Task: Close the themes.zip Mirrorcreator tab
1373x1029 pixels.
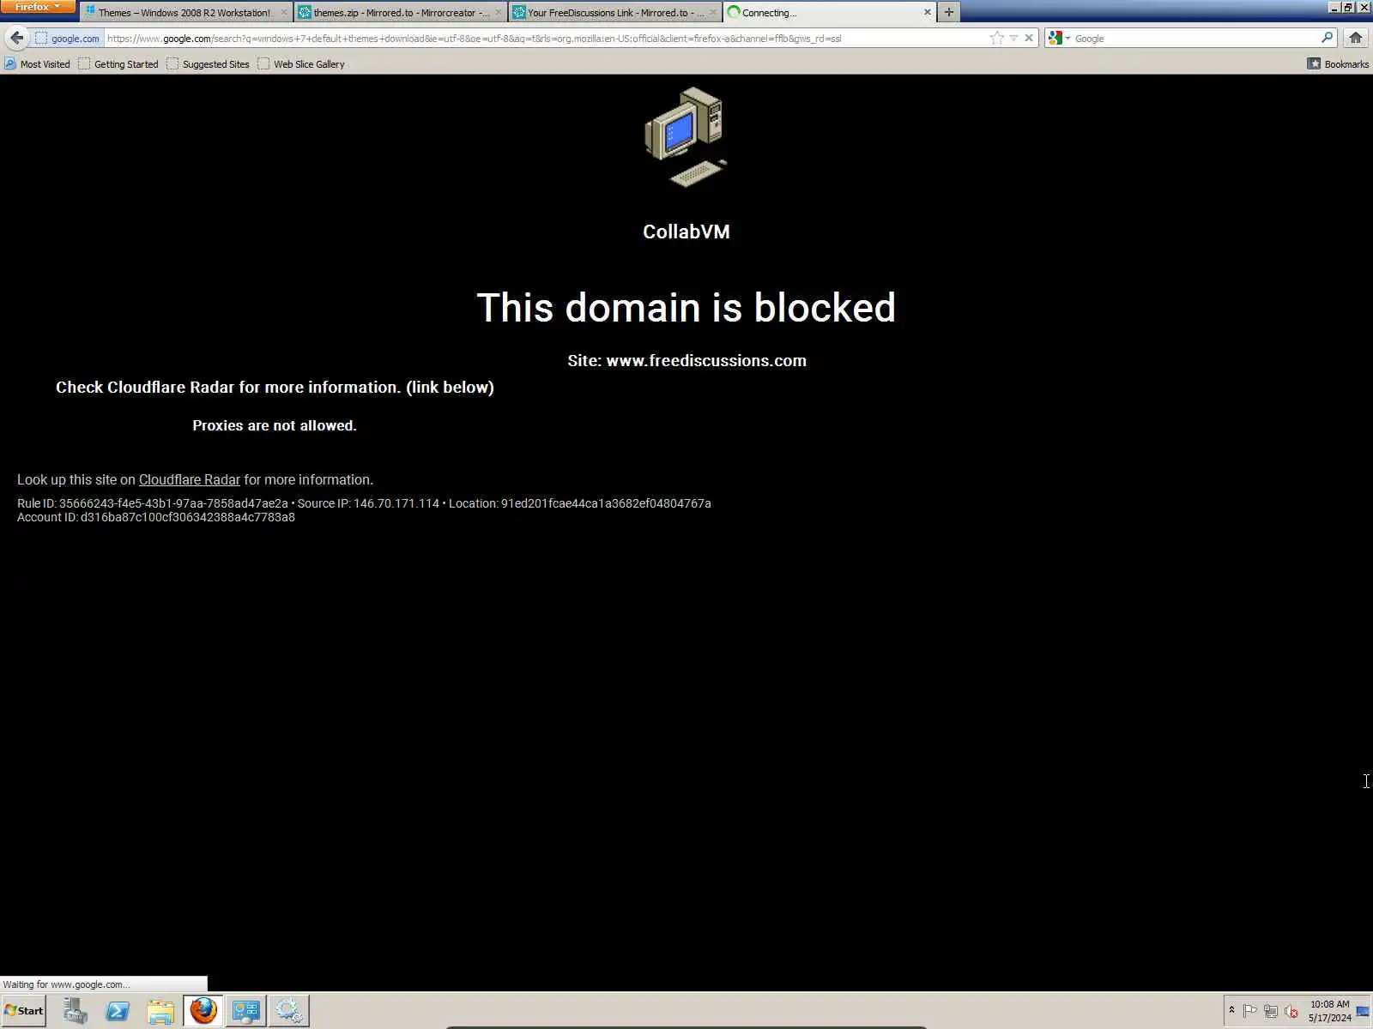Action: [499, 13]
